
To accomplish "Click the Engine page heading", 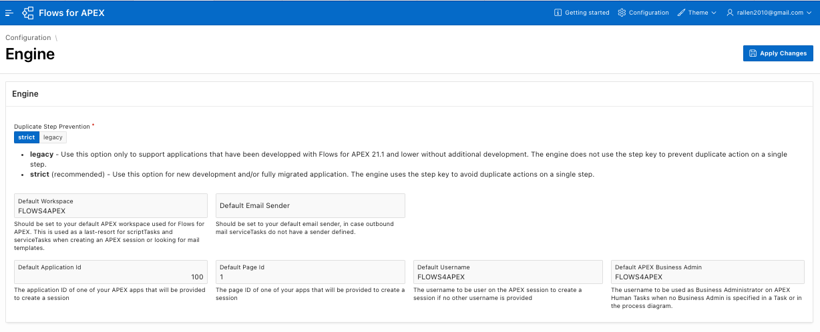I will click(30, 54).
